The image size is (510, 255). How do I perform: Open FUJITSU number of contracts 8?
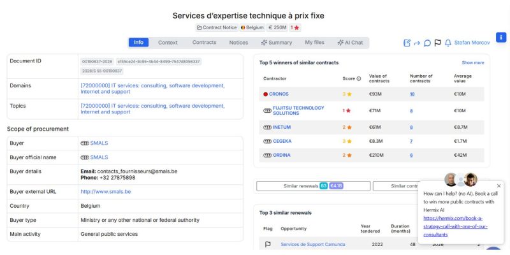(411, 111)
